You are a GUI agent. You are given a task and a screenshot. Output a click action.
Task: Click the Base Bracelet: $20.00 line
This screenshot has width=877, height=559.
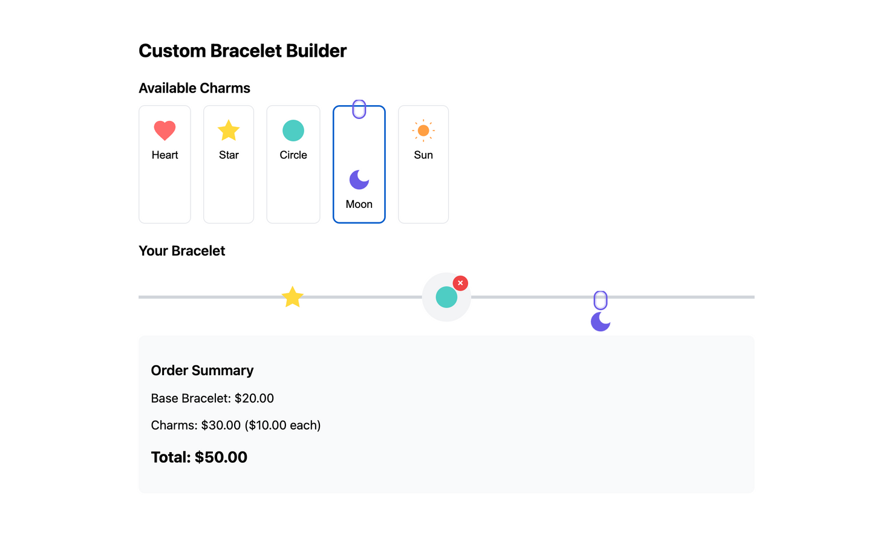(212, 398)
